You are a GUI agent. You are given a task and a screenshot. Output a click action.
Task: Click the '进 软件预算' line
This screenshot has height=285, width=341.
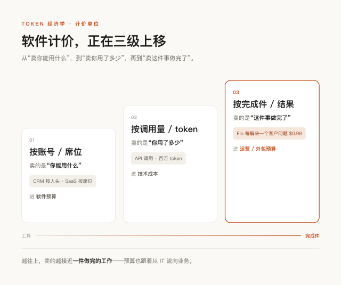click(x=43, y=197)
